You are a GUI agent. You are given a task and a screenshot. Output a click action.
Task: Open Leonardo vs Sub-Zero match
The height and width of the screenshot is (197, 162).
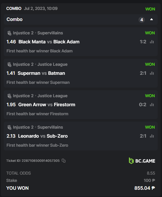[43, 136]
